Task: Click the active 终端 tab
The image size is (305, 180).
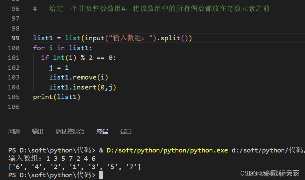Action: 102,131
